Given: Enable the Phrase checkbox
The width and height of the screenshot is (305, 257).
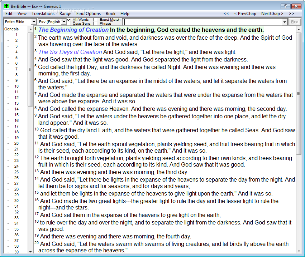Looking at the screenshot, I should tap(95, 24).
